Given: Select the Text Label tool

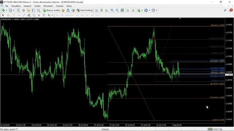Looking at the screenshot, I should click(44, 15).
